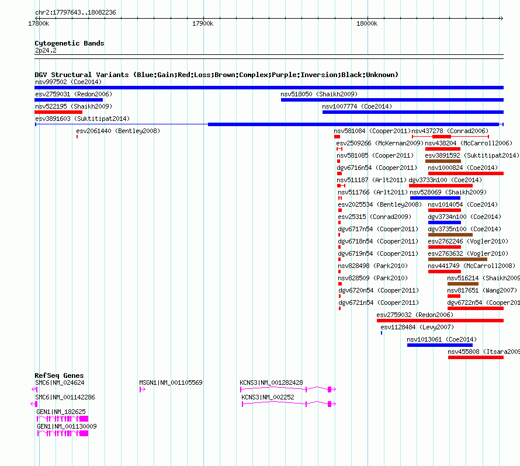The width and height of the screenshot is (520, 466).
Task: Click the RefSeq Genes track title
Action: click(59, 375)
